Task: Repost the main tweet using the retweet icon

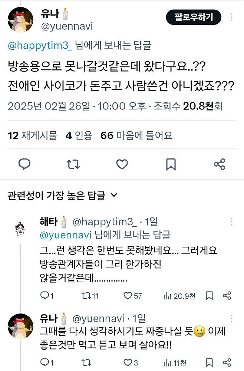Action: pos(73,164)
